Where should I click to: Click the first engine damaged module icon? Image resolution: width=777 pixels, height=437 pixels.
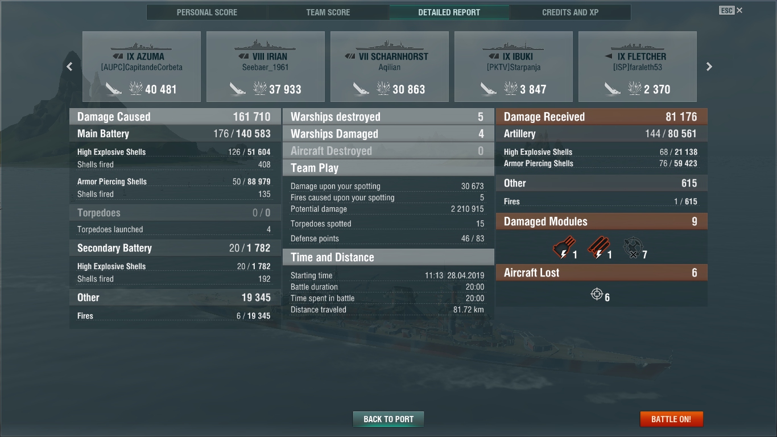(x=564, y=248)
